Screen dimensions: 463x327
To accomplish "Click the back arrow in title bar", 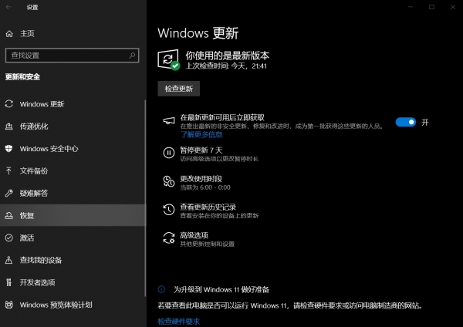I will click(x=8, y=7).
